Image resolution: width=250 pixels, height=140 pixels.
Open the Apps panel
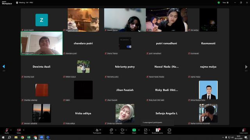[146, 131]
